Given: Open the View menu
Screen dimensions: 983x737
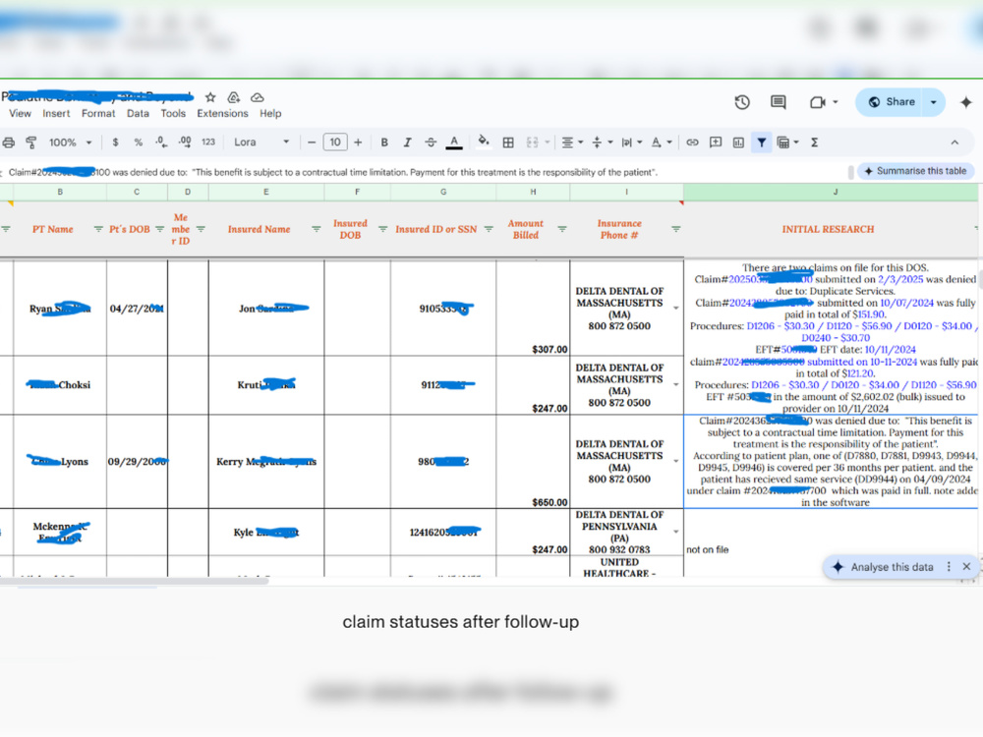Looking at the screenshot, I should [20, 113].
